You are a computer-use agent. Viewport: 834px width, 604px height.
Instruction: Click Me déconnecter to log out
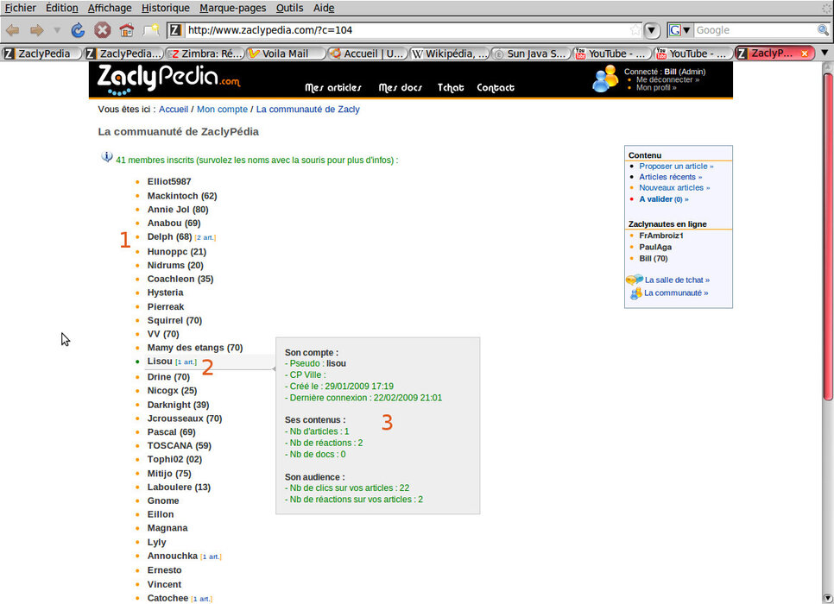(x=667, y=79)
